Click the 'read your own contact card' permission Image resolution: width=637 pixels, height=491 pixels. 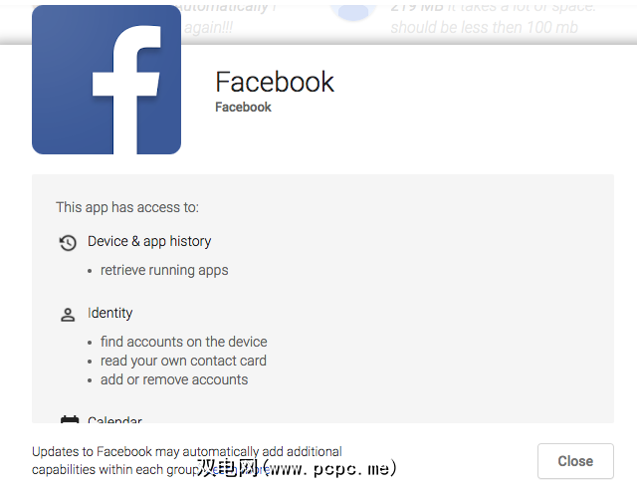tap(183, 361)
